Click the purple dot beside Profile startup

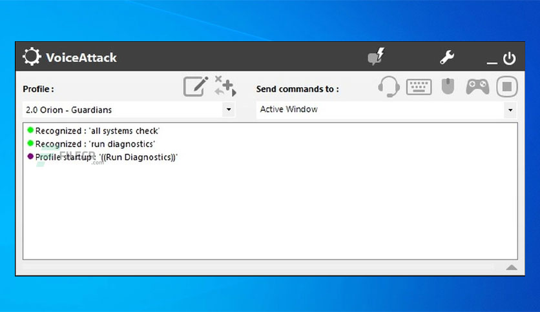tap(30, 157)
